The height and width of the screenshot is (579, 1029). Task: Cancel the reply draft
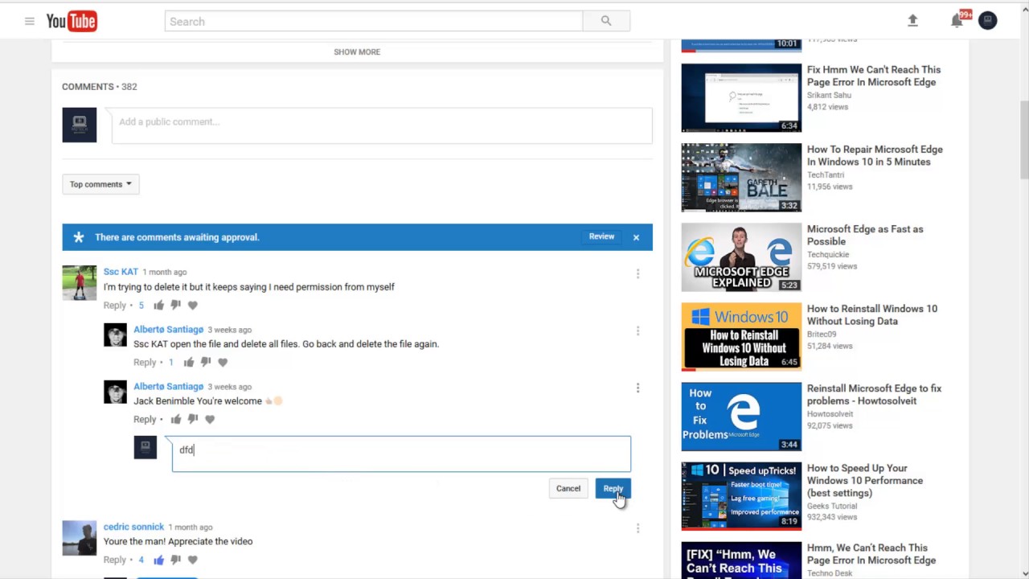tap(568, 488)
